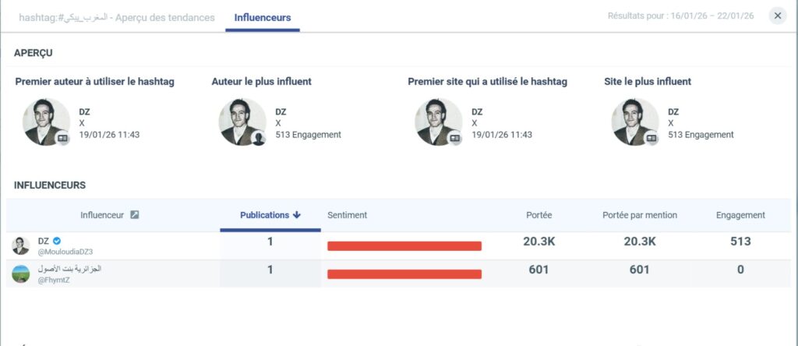Open the Auteur le plus influent avatar
The width and height of the screenshot is (798, 346).
[242, 122]
